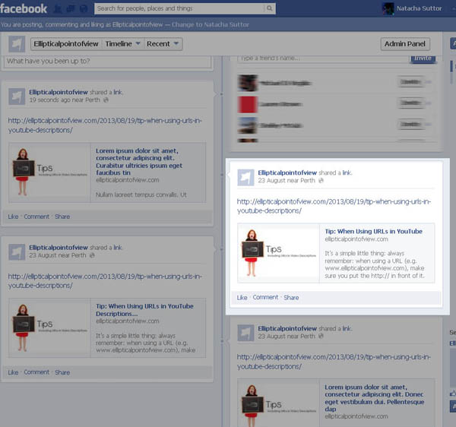Like the highlighted post
456x427 pixels.
[242, 297]
